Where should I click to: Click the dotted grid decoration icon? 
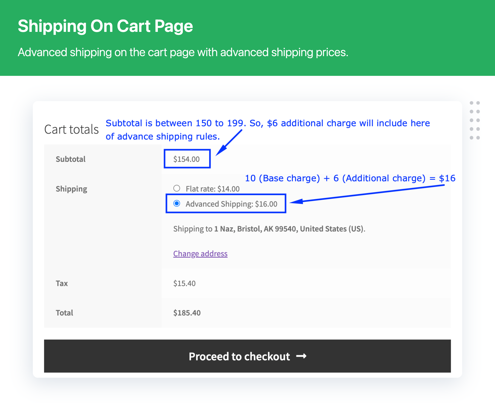tap(475, 120)
